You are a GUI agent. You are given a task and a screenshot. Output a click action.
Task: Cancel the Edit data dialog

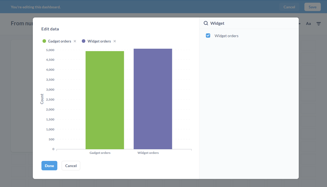71,166
